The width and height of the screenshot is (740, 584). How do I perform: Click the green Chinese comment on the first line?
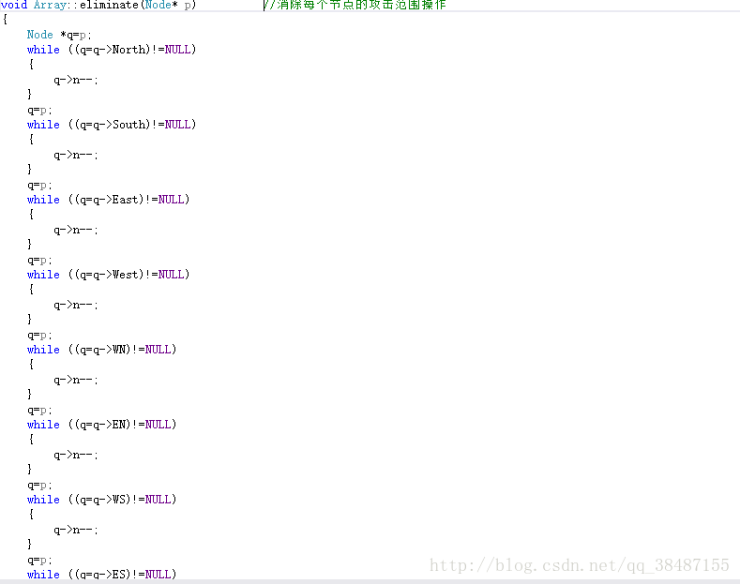click(x=355, y=5)
